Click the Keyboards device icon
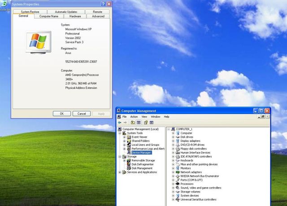The height and width of the screenshot is (206, 287). pos(178,160)
